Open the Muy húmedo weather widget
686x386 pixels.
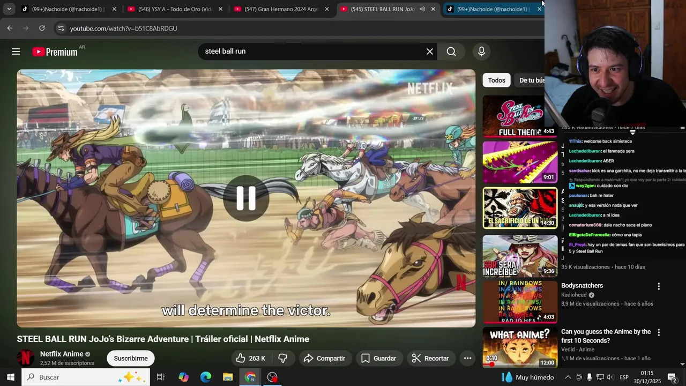pos(527,377)
